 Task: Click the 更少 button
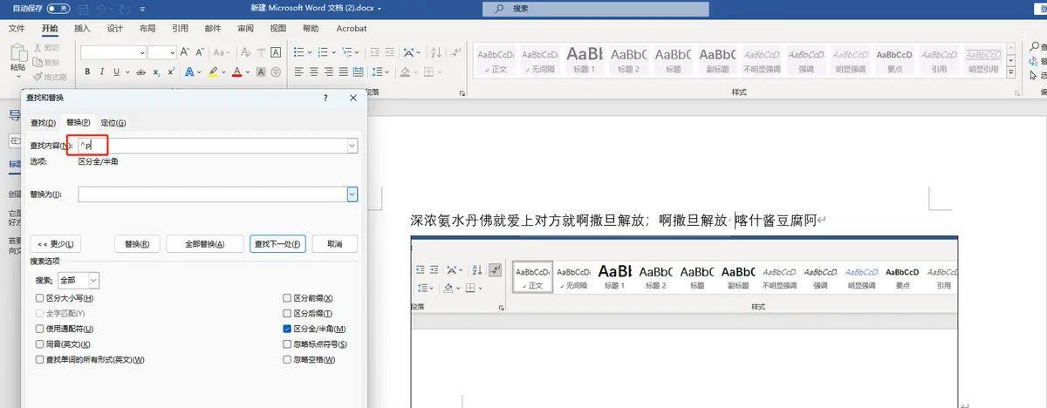click(x=56, y=244)
